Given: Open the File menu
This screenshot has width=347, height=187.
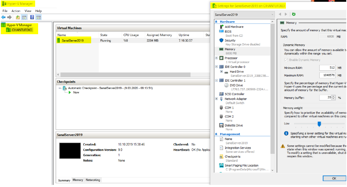Looking at the screenshot, I should [x=5, y=11].
